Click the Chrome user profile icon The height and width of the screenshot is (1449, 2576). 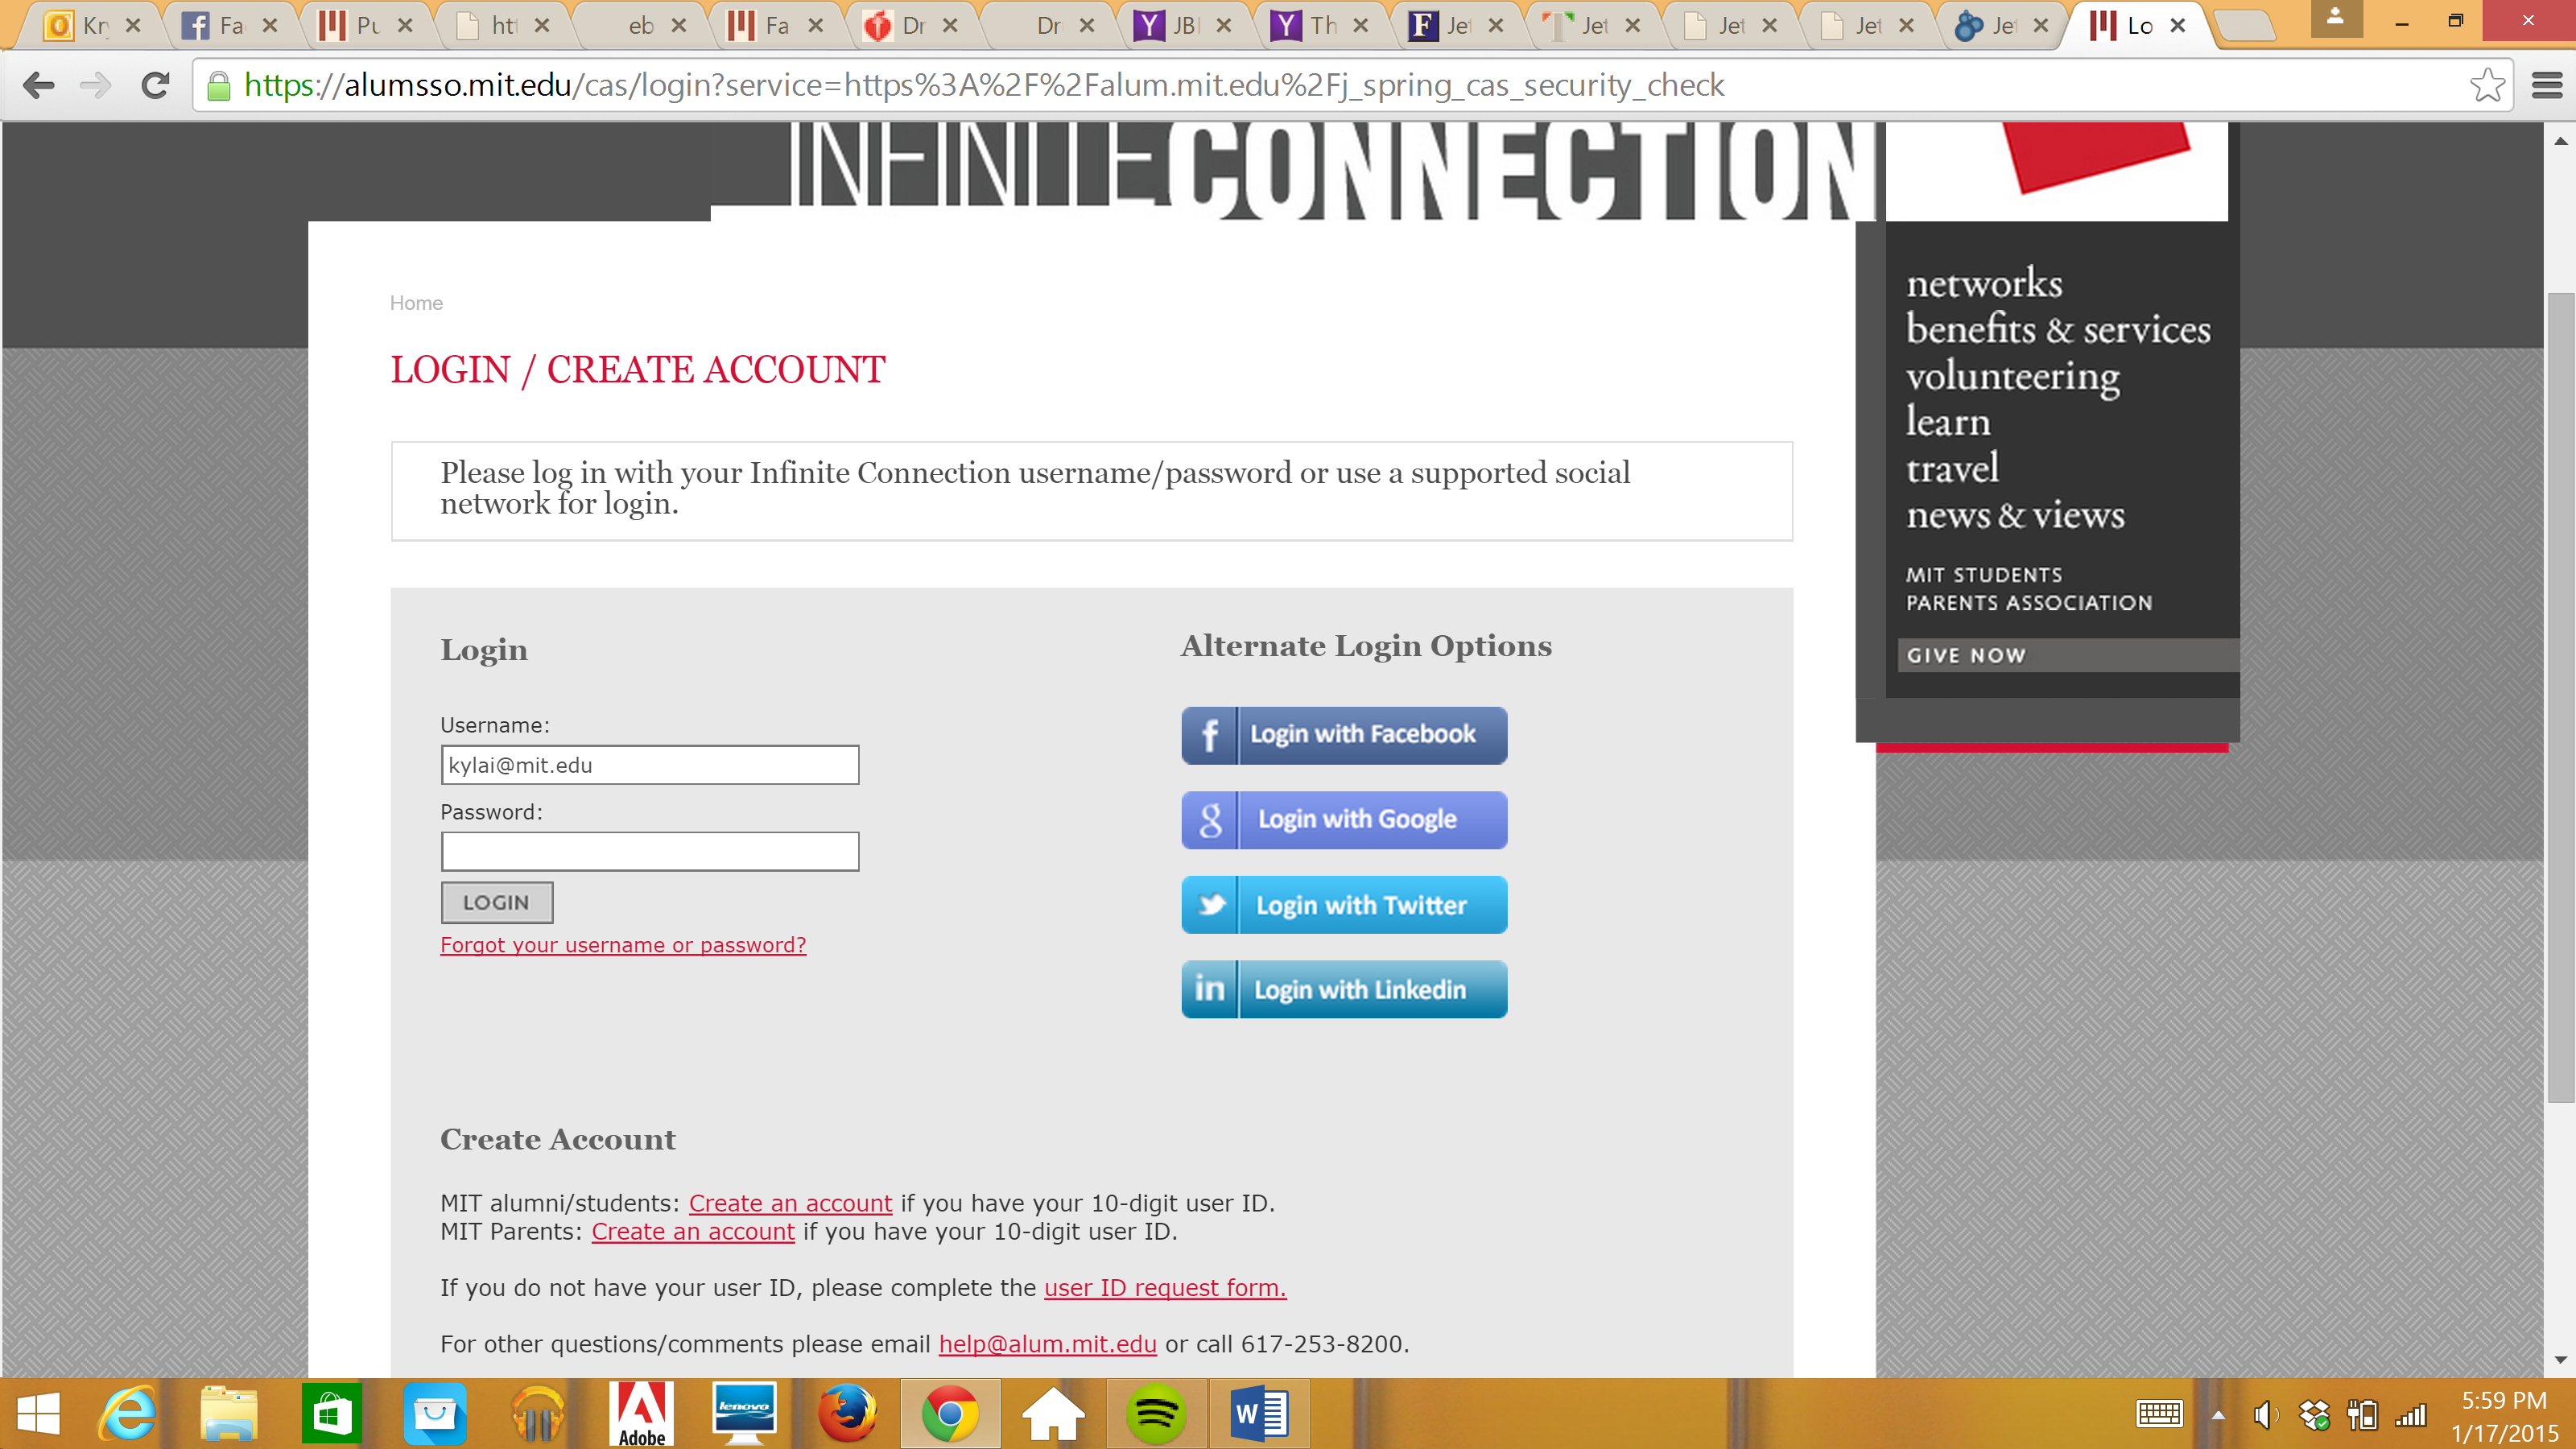click(x=2335, y=17)
